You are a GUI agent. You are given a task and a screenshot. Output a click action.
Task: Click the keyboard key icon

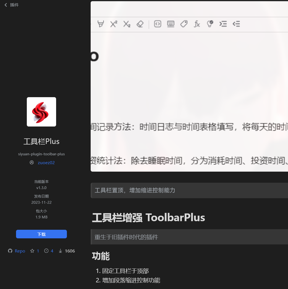pos(171,24)
